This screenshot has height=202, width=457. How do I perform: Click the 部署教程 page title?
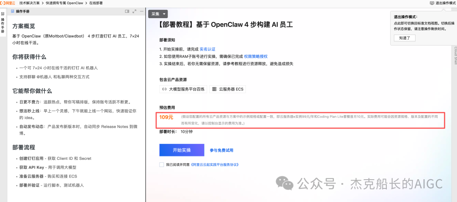[x=226, y=25]
